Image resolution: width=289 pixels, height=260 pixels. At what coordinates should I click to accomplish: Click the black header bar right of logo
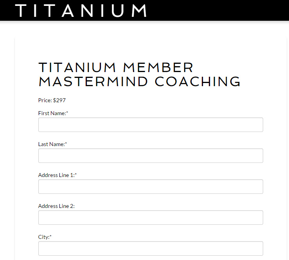(x=219, y=10)
